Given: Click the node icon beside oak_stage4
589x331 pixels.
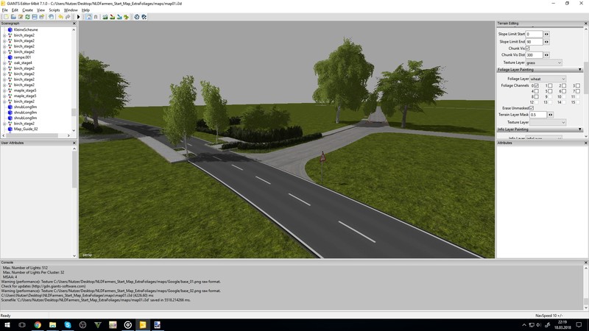Looking at the screenshot, I should [10, 63].
